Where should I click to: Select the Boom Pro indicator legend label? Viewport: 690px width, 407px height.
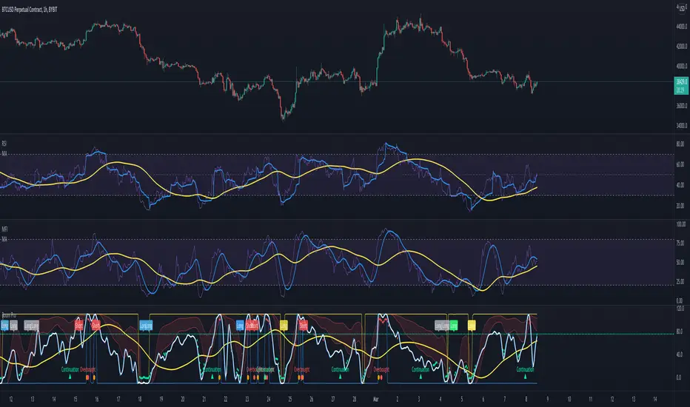pos(10,313)
